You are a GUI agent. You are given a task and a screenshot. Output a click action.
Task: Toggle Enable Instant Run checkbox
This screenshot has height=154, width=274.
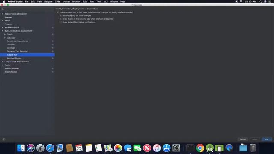58,12
